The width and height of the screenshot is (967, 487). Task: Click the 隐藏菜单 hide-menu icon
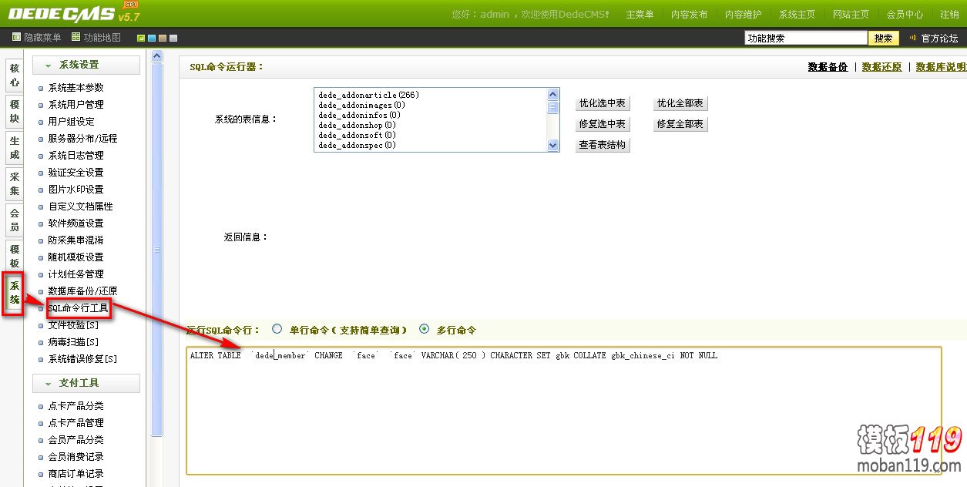[16, 37]
